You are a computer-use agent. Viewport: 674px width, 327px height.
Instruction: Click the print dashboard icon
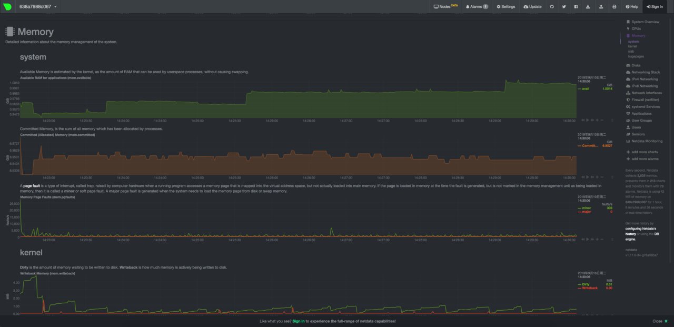(x=614, y=7)
